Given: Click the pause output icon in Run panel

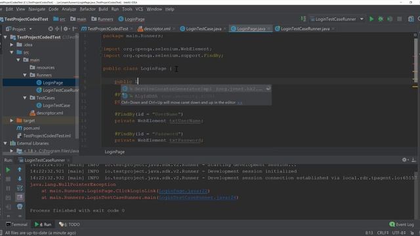Looking at the screenshot, I should click(8, 188).
